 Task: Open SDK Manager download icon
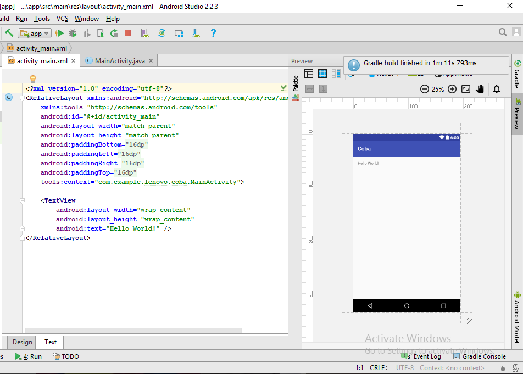click(x=196, y=34)
